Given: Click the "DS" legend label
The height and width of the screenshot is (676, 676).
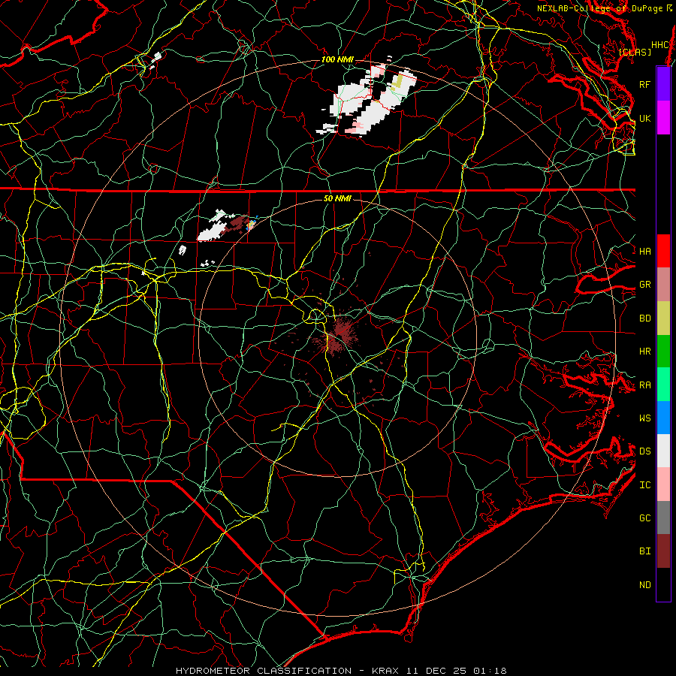Looking at the screenshot, I should click(x=644, y=451).
